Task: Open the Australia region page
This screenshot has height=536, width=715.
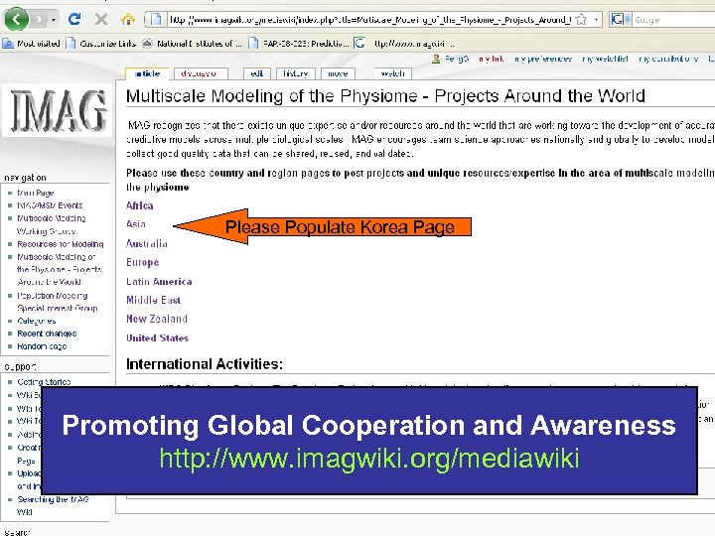Action: [147, 243]
